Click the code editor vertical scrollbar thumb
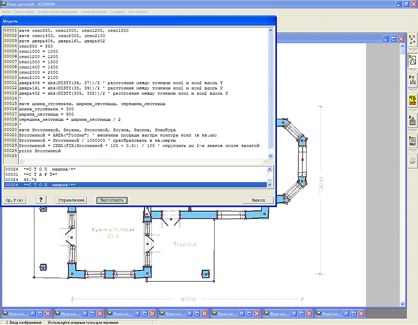Image resolution: width=418 pixels, height=325 pixels. [270, 90]
